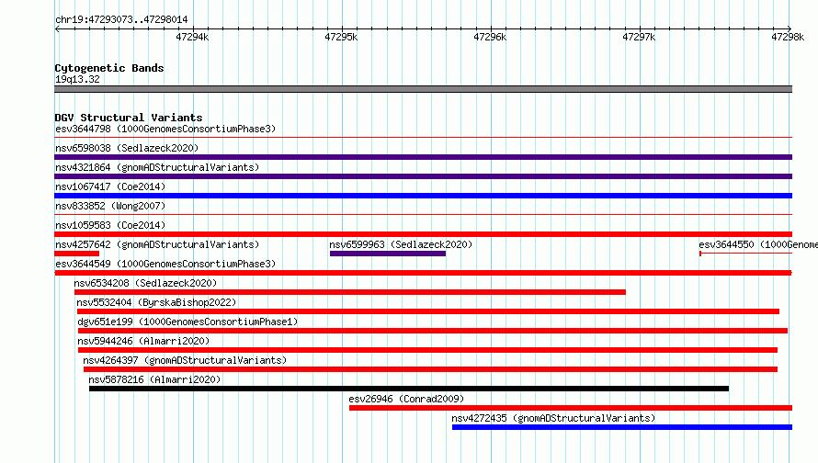Screen dimensions: 818x463
Task: Select nsv1059583 (Coe2014) label
Action: [110, 225]
